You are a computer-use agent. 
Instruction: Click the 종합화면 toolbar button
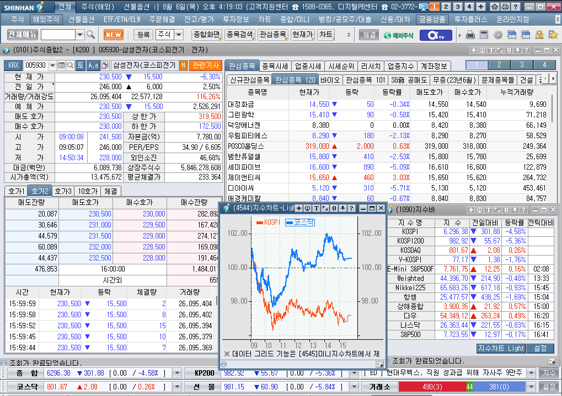[x=207, y=35]
